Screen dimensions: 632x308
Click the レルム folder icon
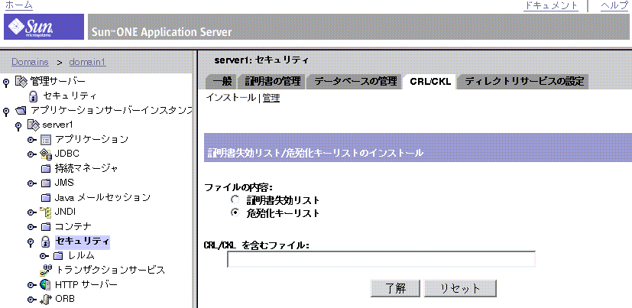[x=58, y=255]
